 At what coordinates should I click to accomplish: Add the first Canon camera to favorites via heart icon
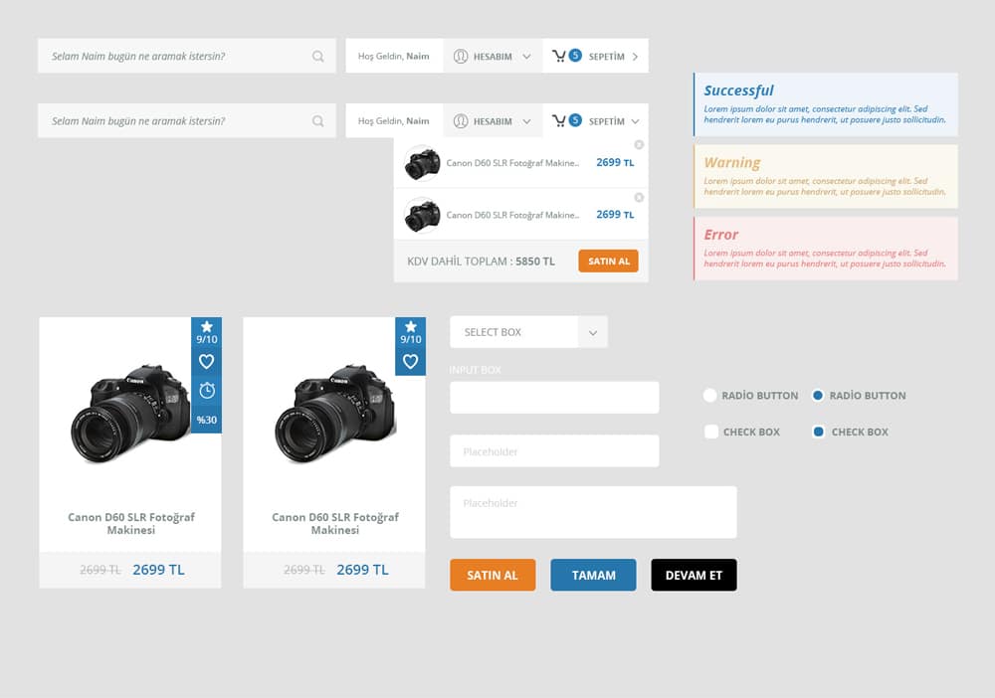(x=206, y=362)
